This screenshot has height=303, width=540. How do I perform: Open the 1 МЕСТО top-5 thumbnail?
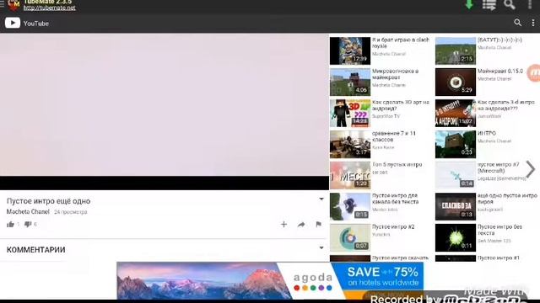tap(350, 176)
